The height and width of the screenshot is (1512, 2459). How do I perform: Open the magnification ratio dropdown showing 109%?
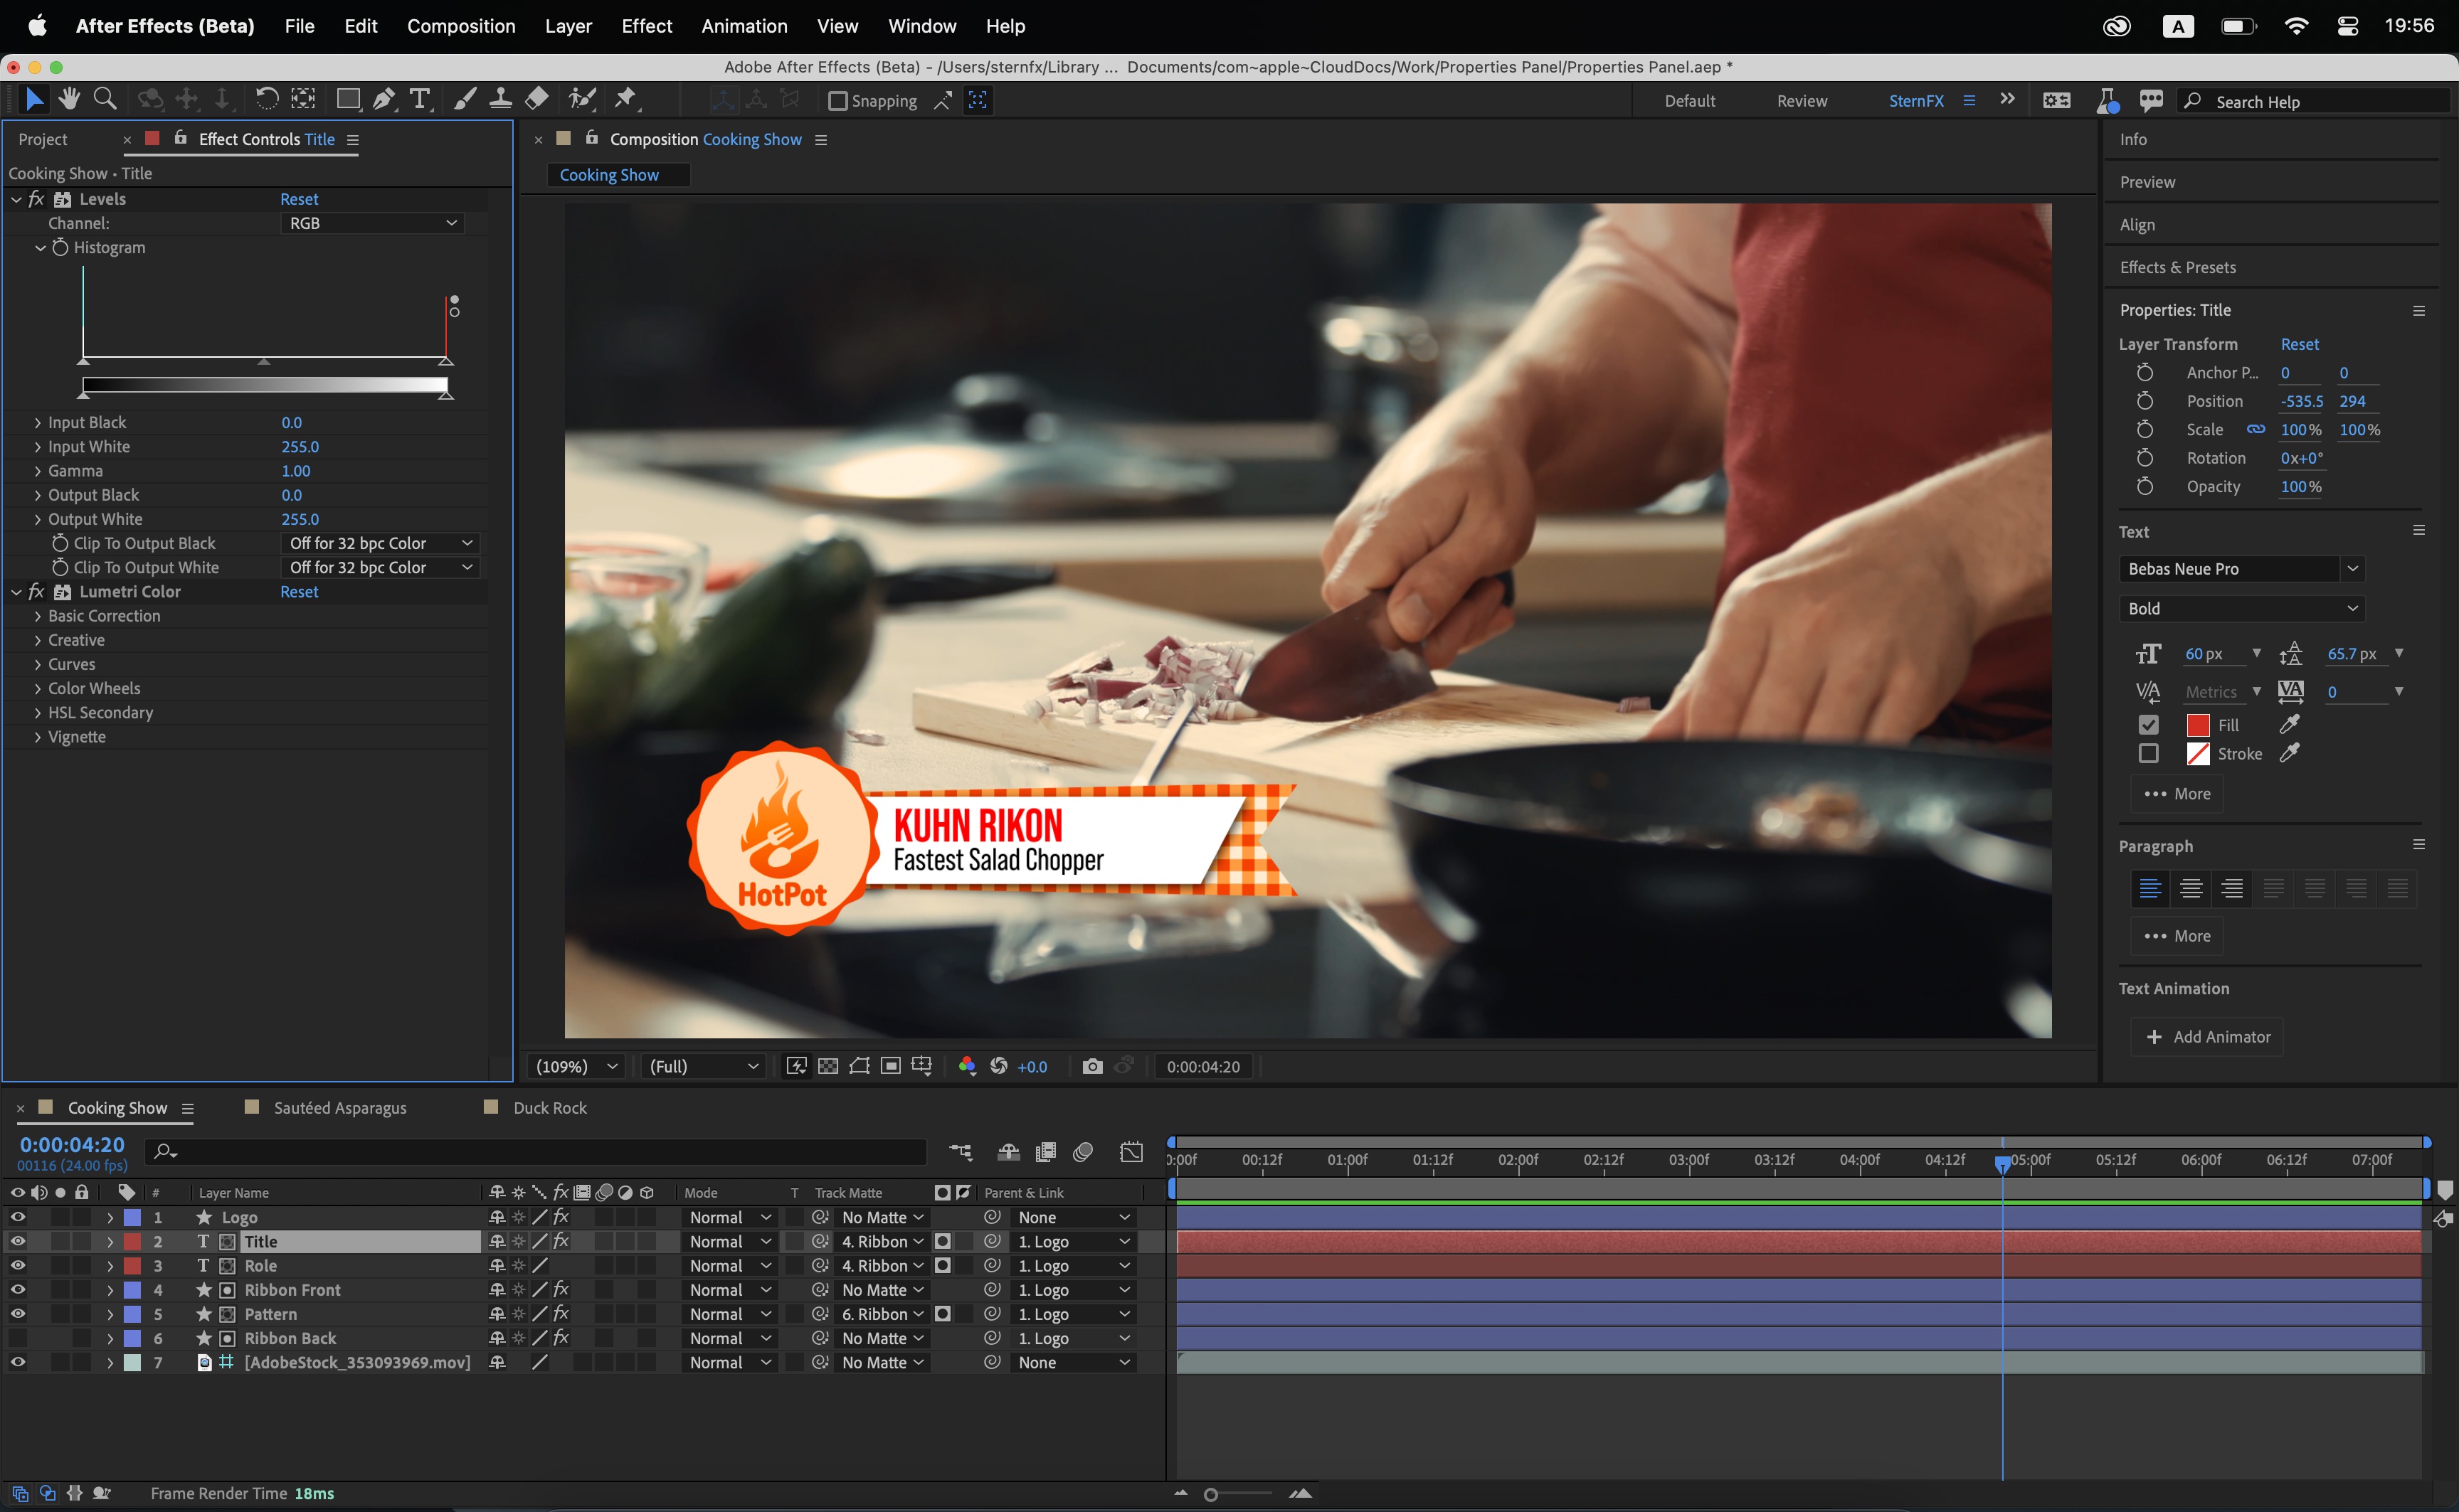(x=575, y=1066)
